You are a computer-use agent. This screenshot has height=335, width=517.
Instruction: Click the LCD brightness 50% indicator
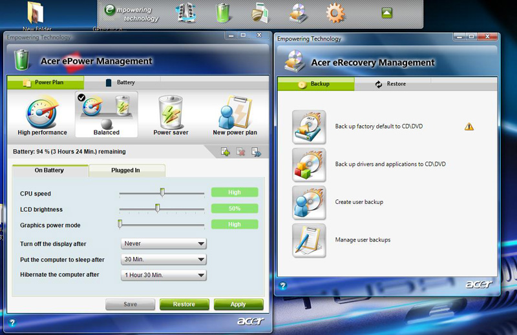click(x=235, y=208)
